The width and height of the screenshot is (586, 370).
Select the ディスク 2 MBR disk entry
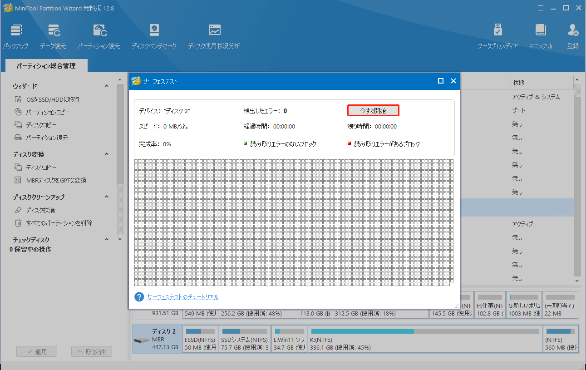tap(157, 339)
